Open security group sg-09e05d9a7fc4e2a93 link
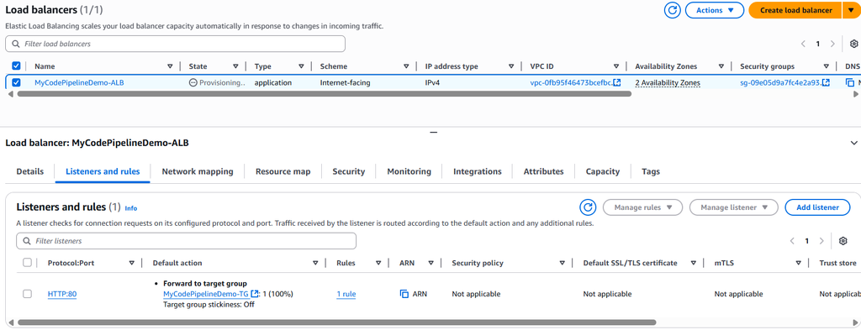The width and height of the screenshot is (861, 330). coord(780,83)
